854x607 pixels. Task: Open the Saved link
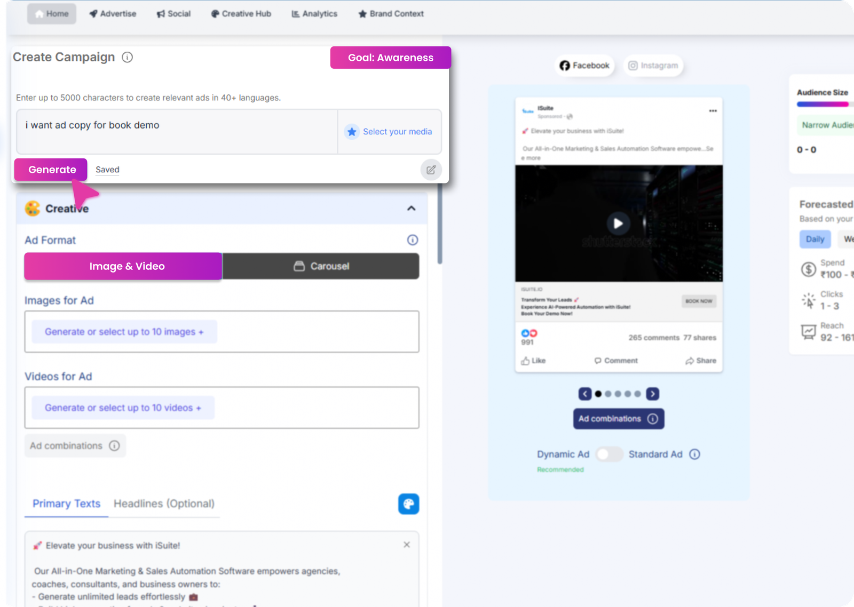tap(107, 169)
